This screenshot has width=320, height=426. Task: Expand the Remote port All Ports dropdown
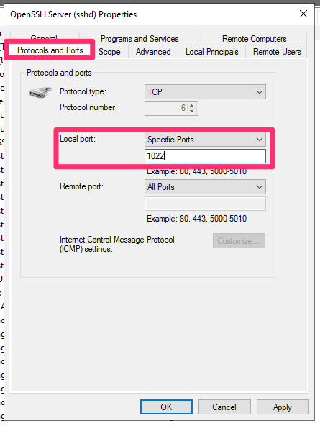tap(205, 187)
